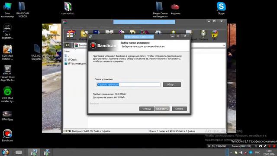Open the BPAN.jpg desktop file

pos(7,116)
